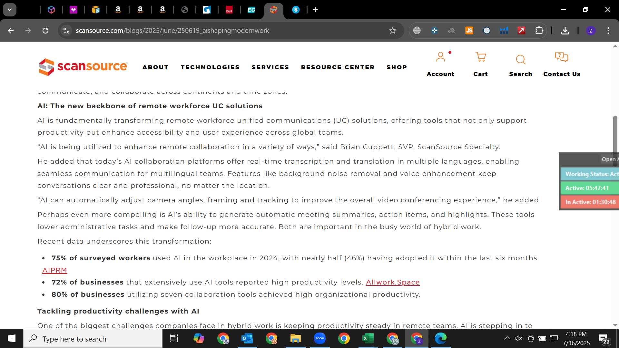
Task: Click the Working Status bar
Action: coord(590,174)
